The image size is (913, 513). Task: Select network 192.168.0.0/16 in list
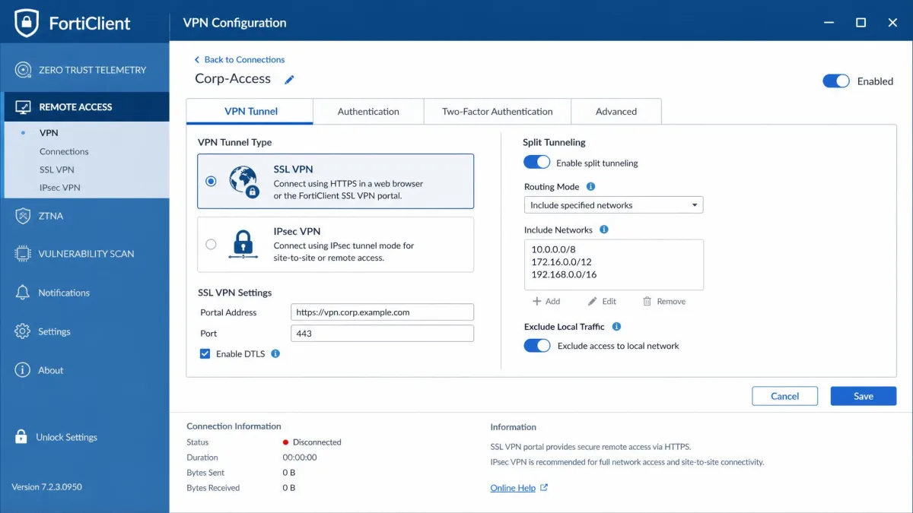[x=564, y=275]
